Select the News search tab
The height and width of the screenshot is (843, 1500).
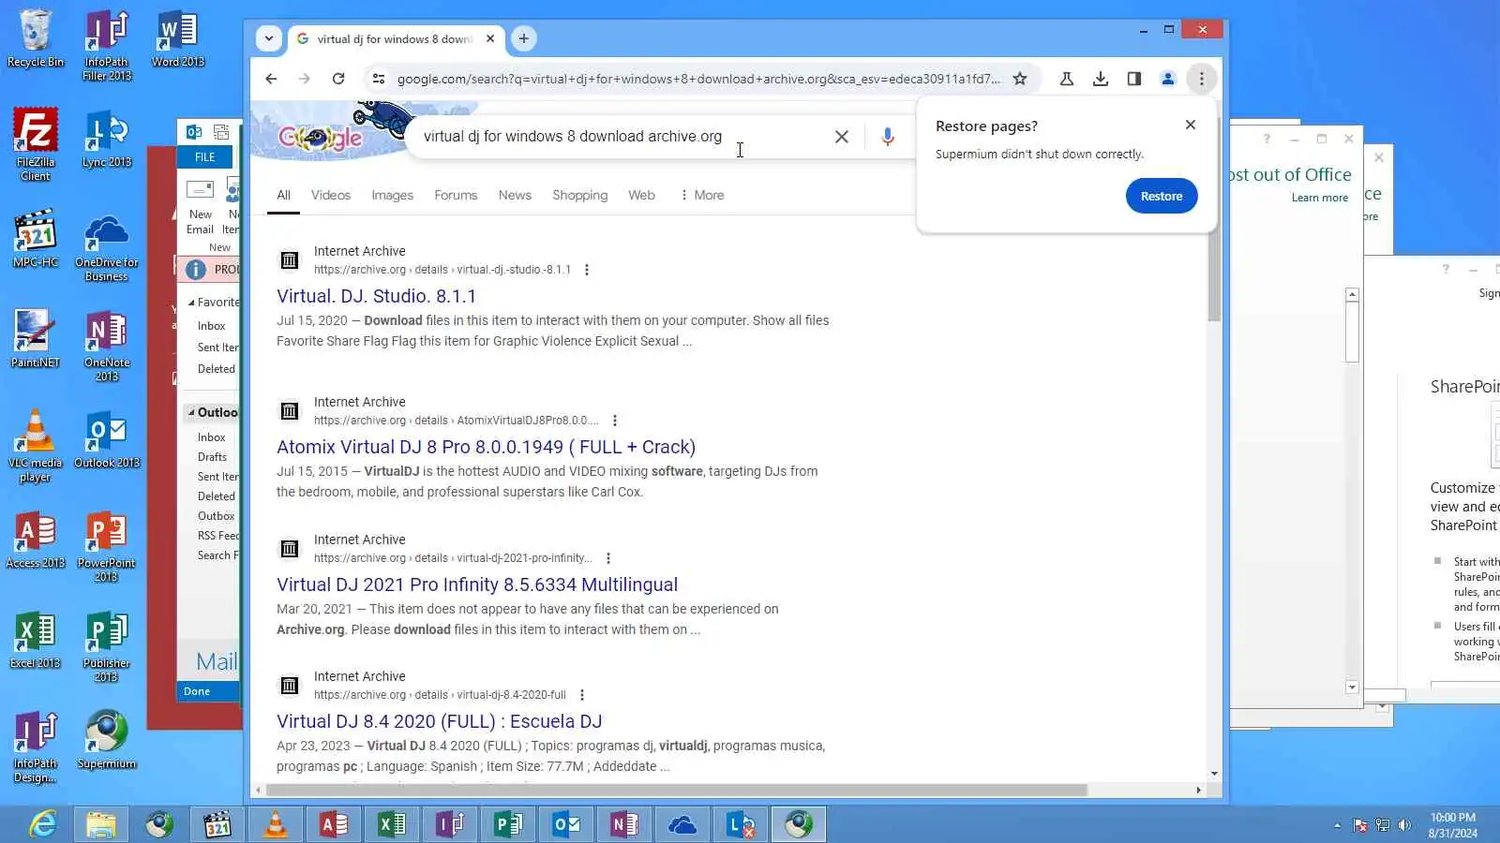(x=515, y=195)
